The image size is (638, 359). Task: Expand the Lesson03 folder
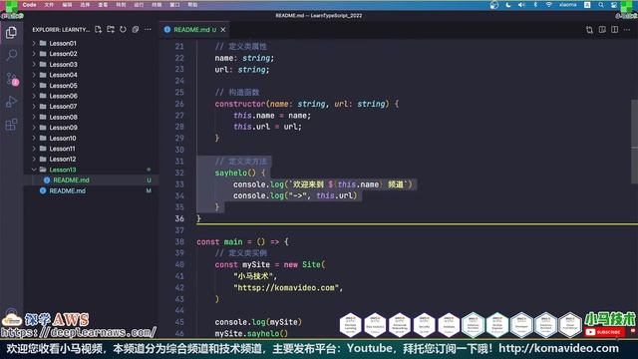pos(34,64)
